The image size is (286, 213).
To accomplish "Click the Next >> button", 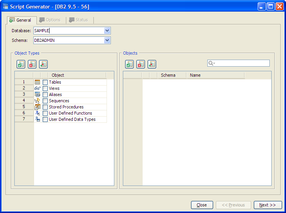I will (267, 205).
